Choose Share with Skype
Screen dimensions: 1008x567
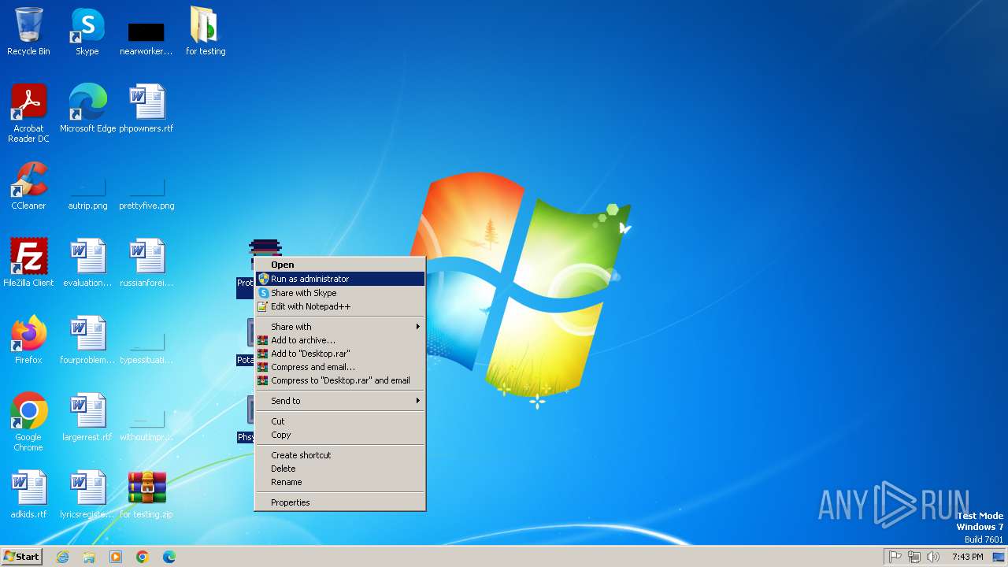340,293
